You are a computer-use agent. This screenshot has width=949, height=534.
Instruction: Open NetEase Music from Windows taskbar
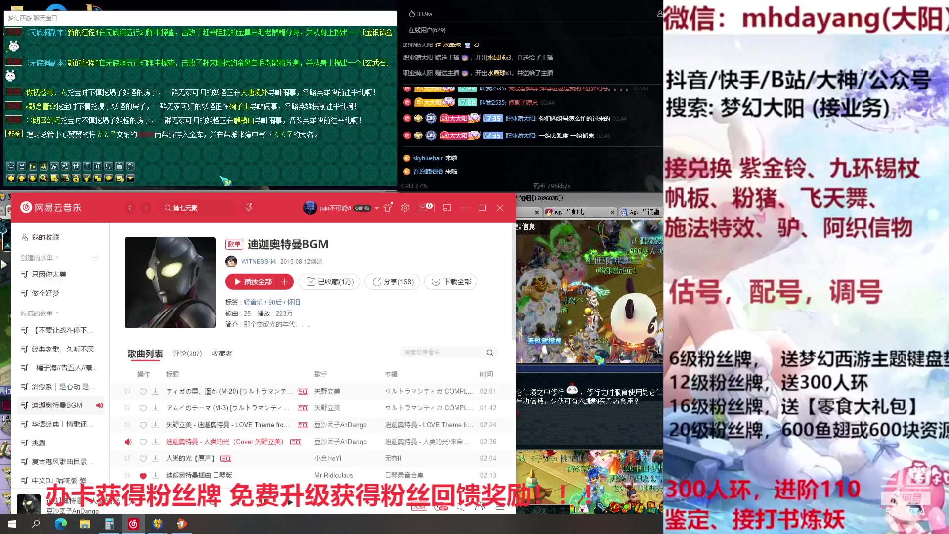coord(133,524)
